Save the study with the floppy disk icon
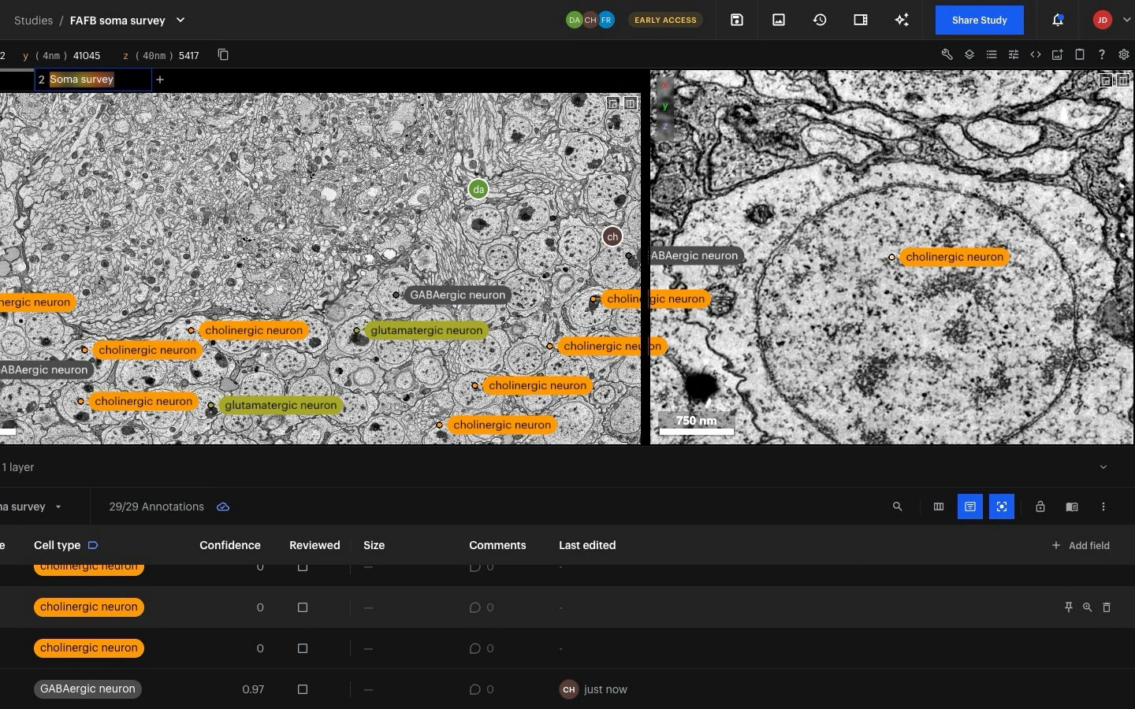Viewport: 1135px width, 709px height. coord(737,20)
